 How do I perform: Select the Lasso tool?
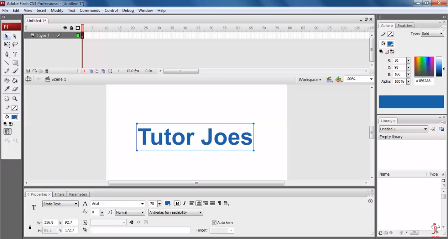(x=15, y=44)
